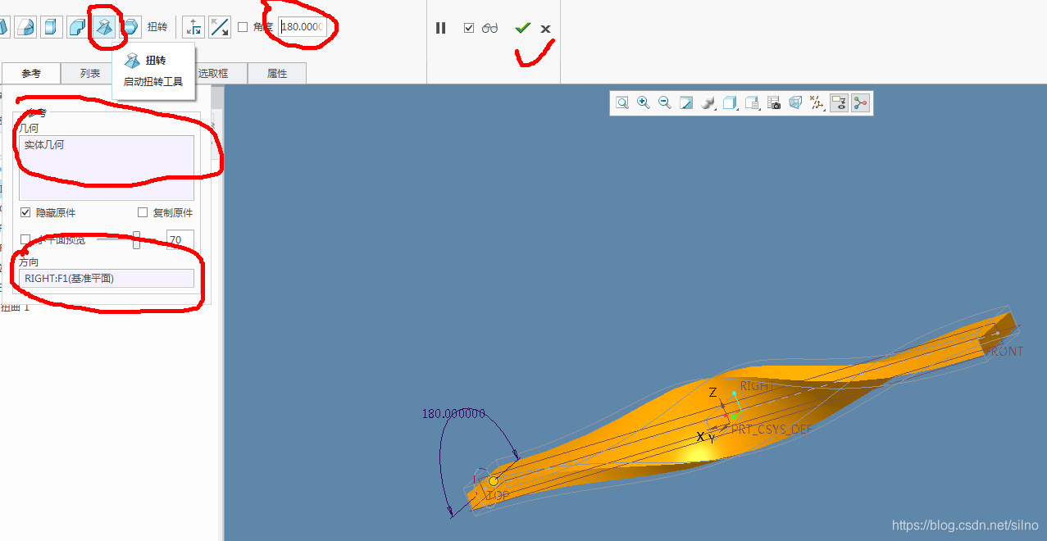This screenshot has width=1047, height=541.
Task: Click the green checkmark to accept the feature
Action: pos(522,28)
